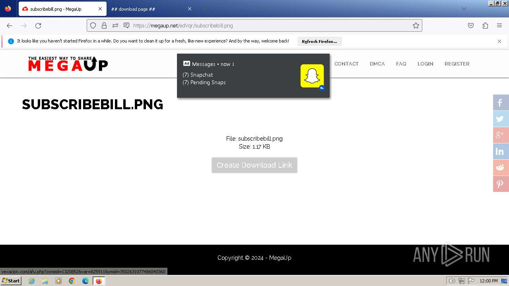The image size is (509, 286).
Task: Click the Firefox taskbar button
Action: [99, 281]
